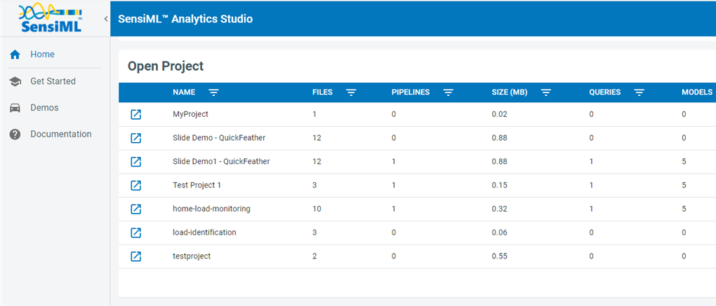The image size is (716, 306).
Task: Open the QUERIES column filter
Action: tap(639, 92)
